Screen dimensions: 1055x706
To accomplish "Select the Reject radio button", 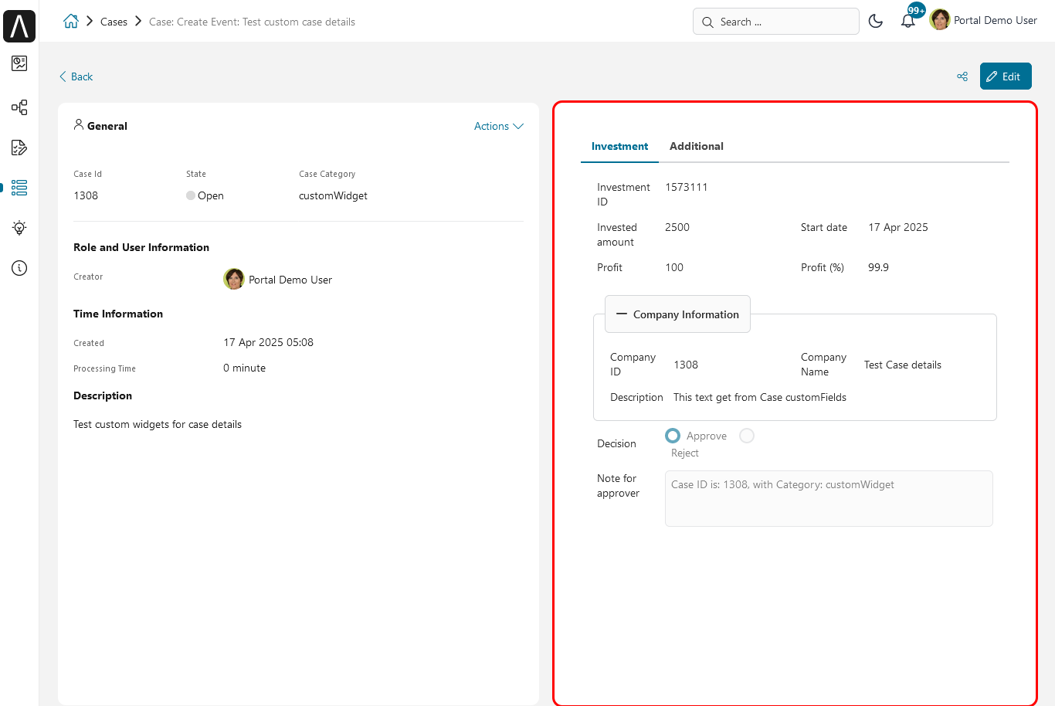I will tap(747, 436).
